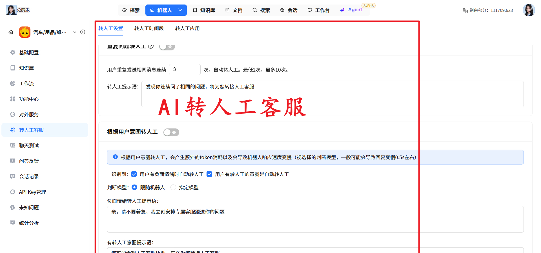Click the 剩余积分 coin stack icon
This screenshot has height=253, width=541.
[465, 10]
